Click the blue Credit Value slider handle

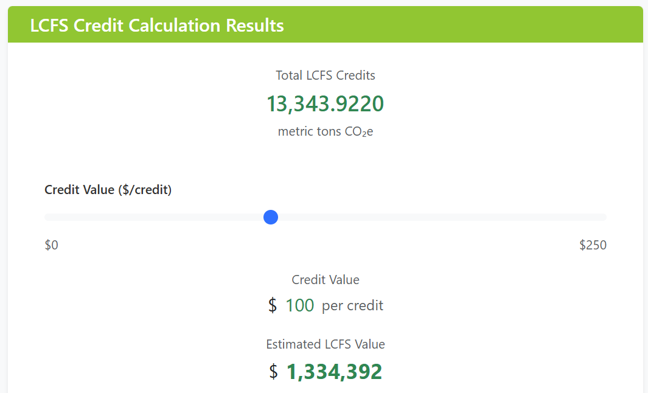(271, 217)
